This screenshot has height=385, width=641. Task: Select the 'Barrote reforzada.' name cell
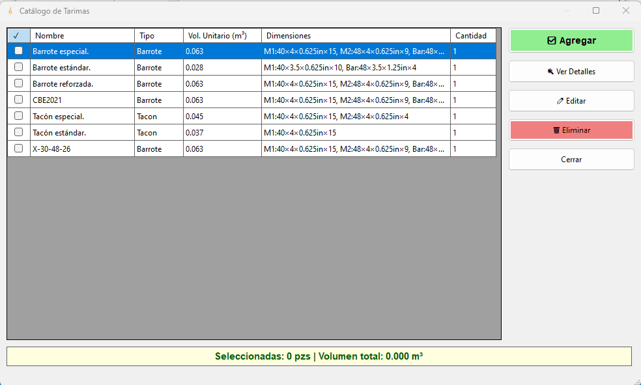pos(82,84)
